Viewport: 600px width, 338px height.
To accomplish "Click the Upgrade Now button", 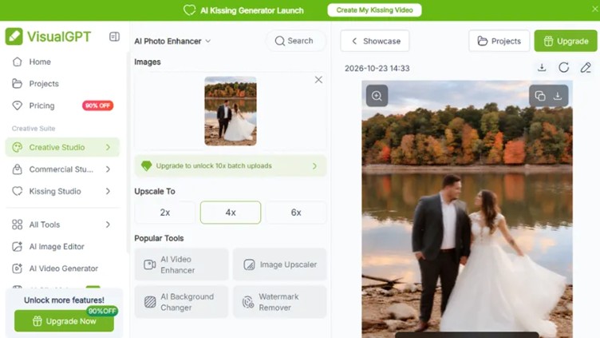I will coord(64,321).
